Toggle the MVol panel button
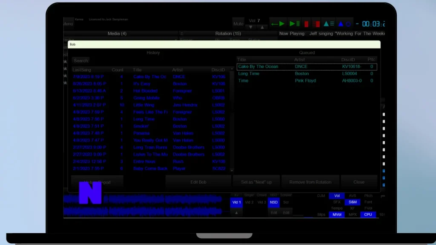The image size is (436, 245). pos(337,214)
